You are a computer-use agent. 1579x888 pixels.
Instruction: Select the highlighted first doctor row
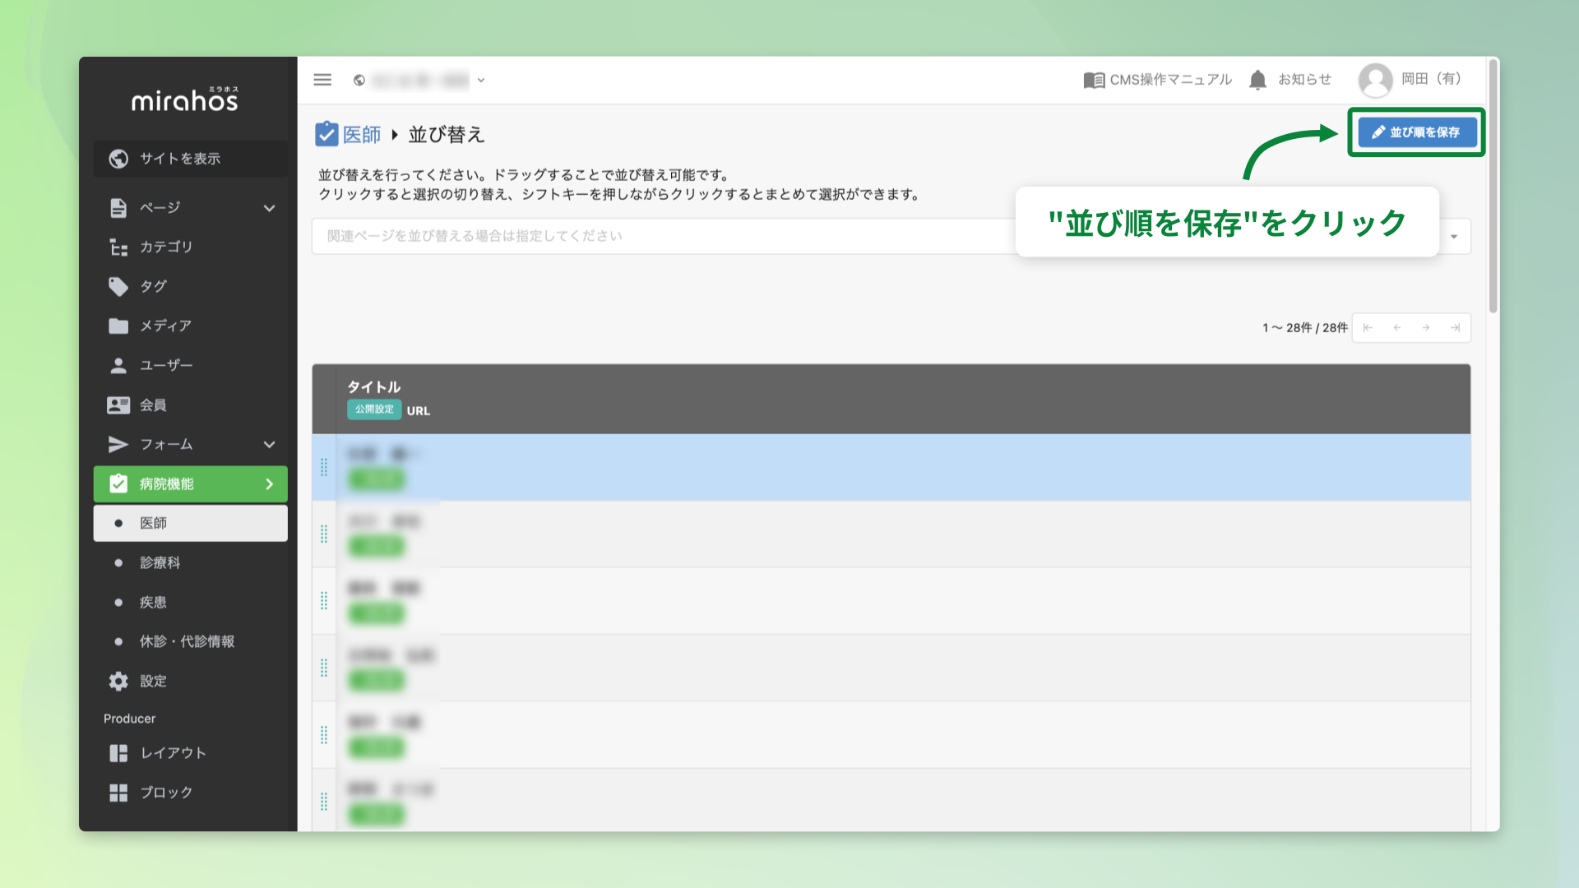[x=891, y=467]
